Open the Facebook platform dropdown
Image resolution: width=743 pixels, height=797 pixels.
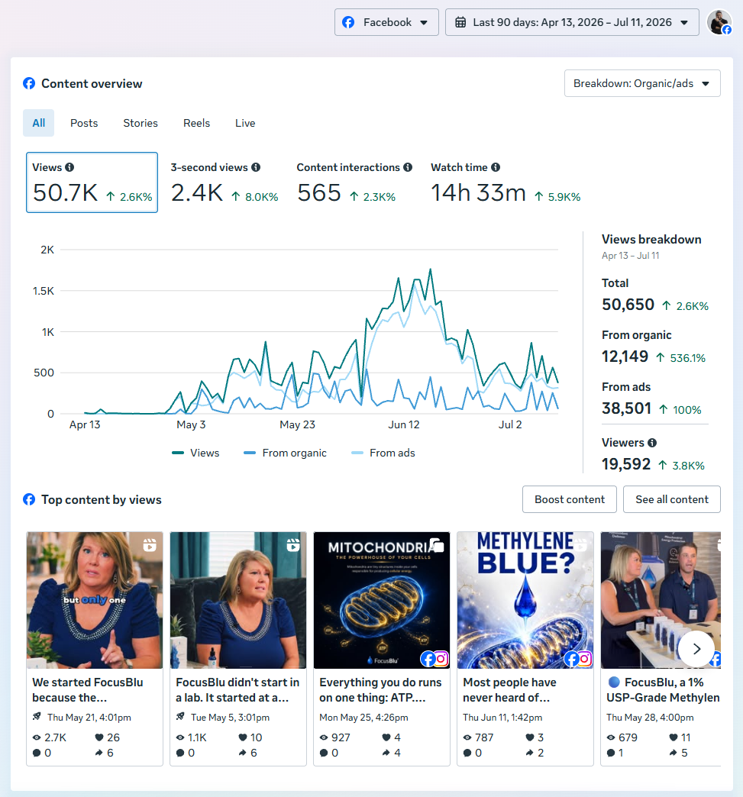(x=386, y=22)
